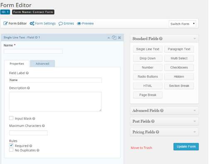Duplicate the Single Line Text field

tap(114, 37)
